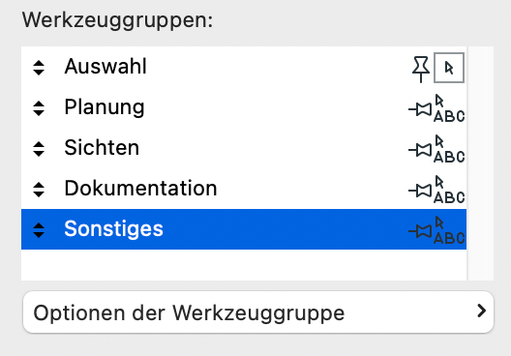Open the Optionen der Werkzeuggruppe menu
Viewport: 511px width, 356px height.
tap(258, 312)
